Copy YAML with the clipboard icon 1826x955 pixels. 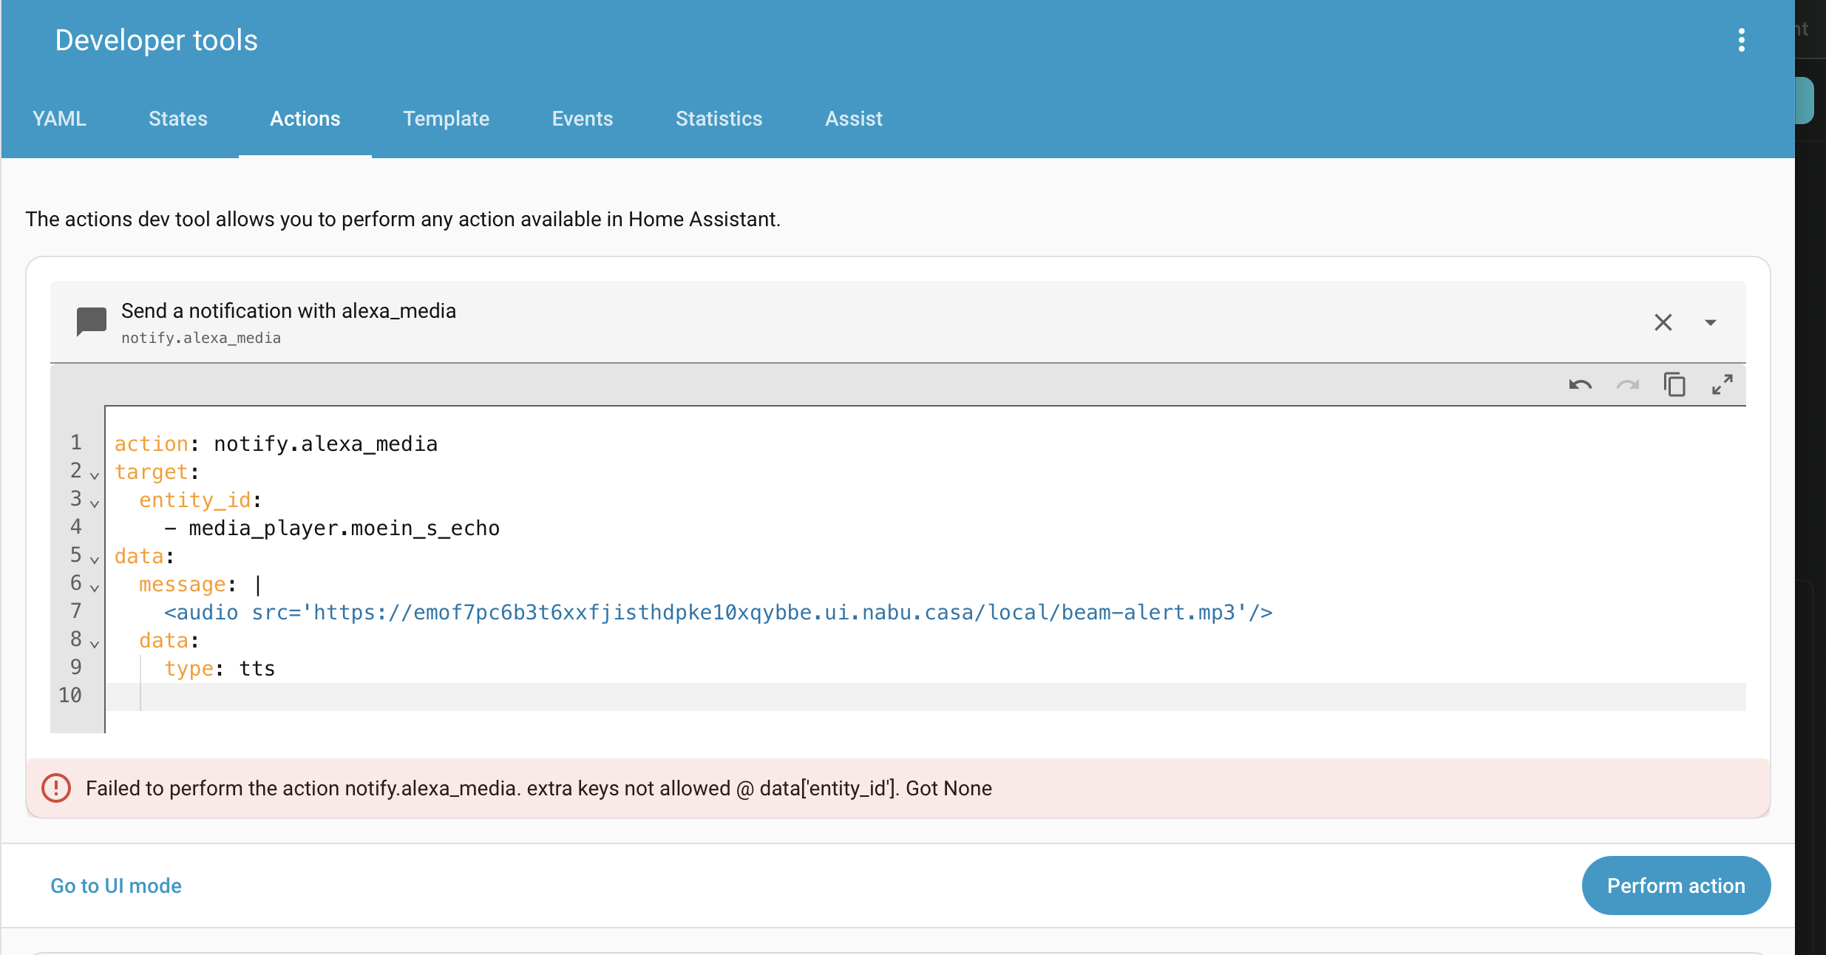[x=1674, y=385]
